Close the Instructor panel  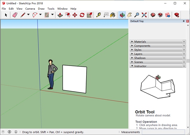pos(184,66)
